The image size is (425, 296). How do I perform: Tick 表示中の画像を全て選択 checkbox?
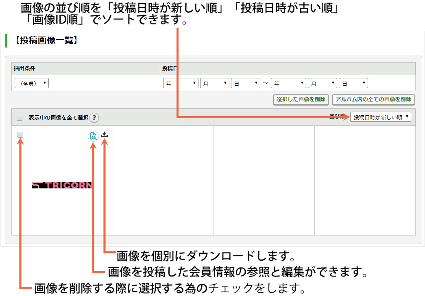[x=20, y=118]
